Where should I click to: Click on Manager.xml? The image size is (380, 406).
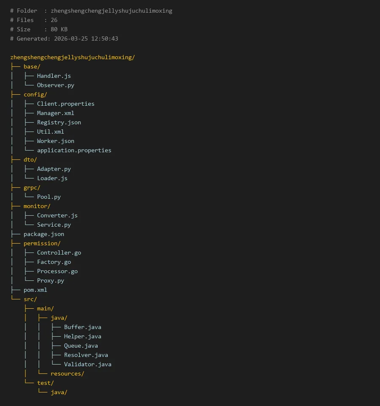pyautogui.click(x=55, y=113)
